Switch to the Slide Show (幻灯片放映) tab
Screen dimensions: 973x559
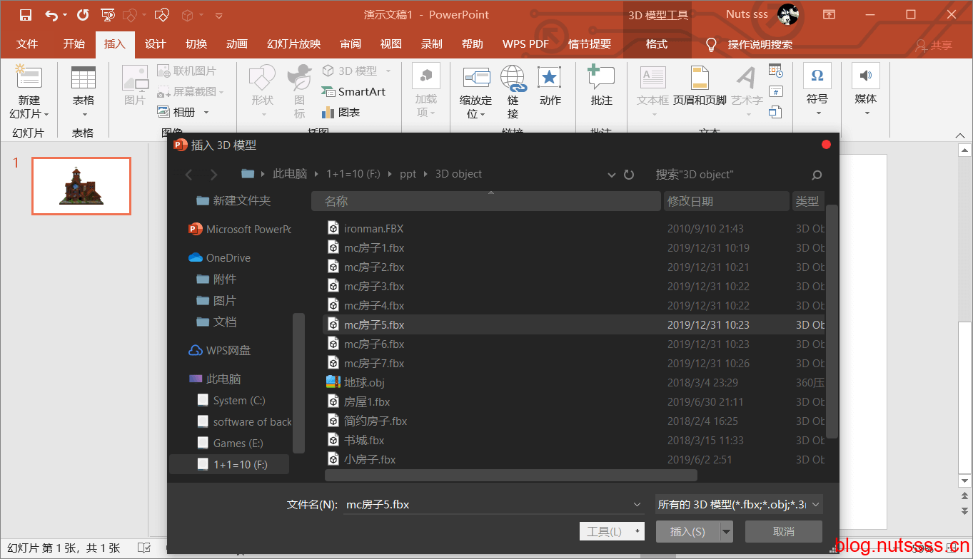[x=293, y=44]
